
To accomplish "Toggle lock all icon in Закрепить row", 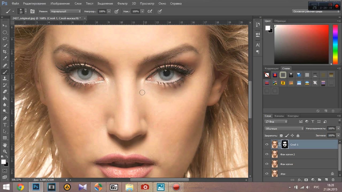I will [298, 135].
